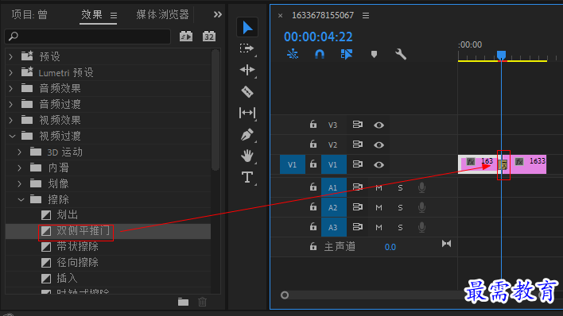Toggle lock on A1 track
Viewport: 563px width, 316px height.
tap(313, 187)
